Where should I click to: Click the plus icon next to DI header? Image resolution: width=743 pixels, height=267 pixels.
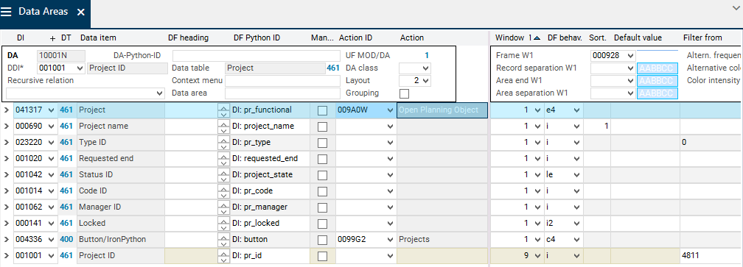tap(52, 38)
